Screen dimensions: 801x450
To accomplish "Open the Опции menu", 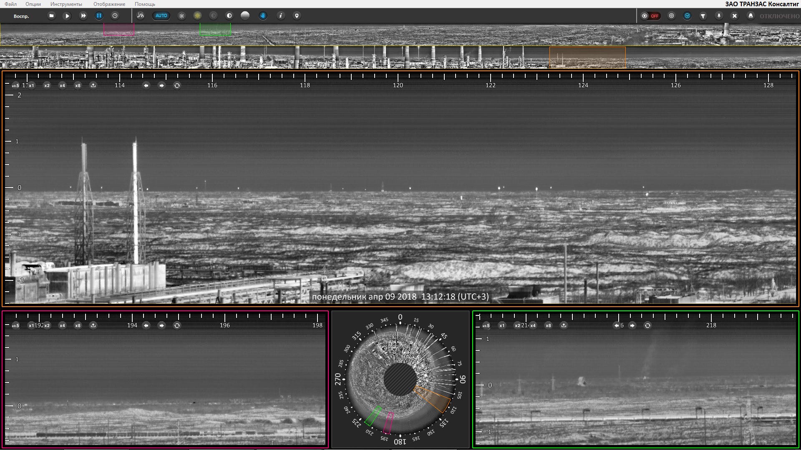I will point(33,4).
